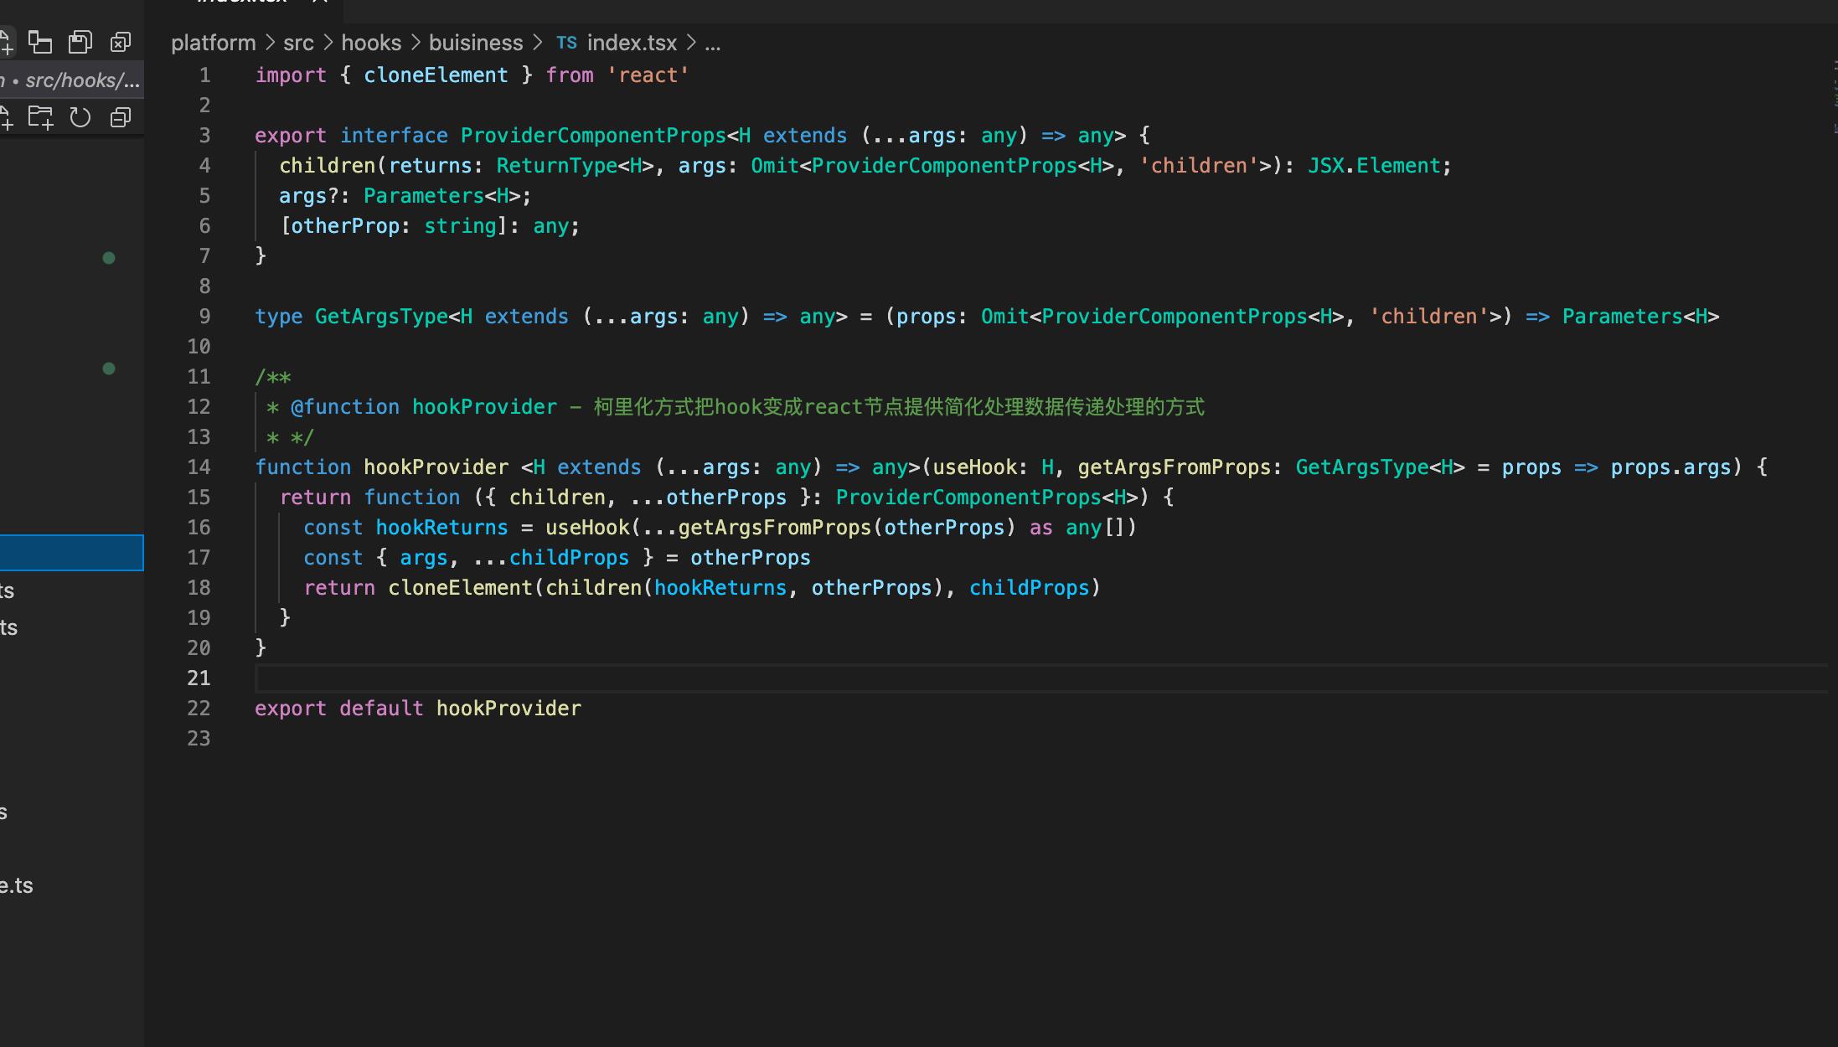Viewport: 1838px width, 1047px height.
Task: Open 'buisiness' breadcrumb segment
Action: click(476, 43)
